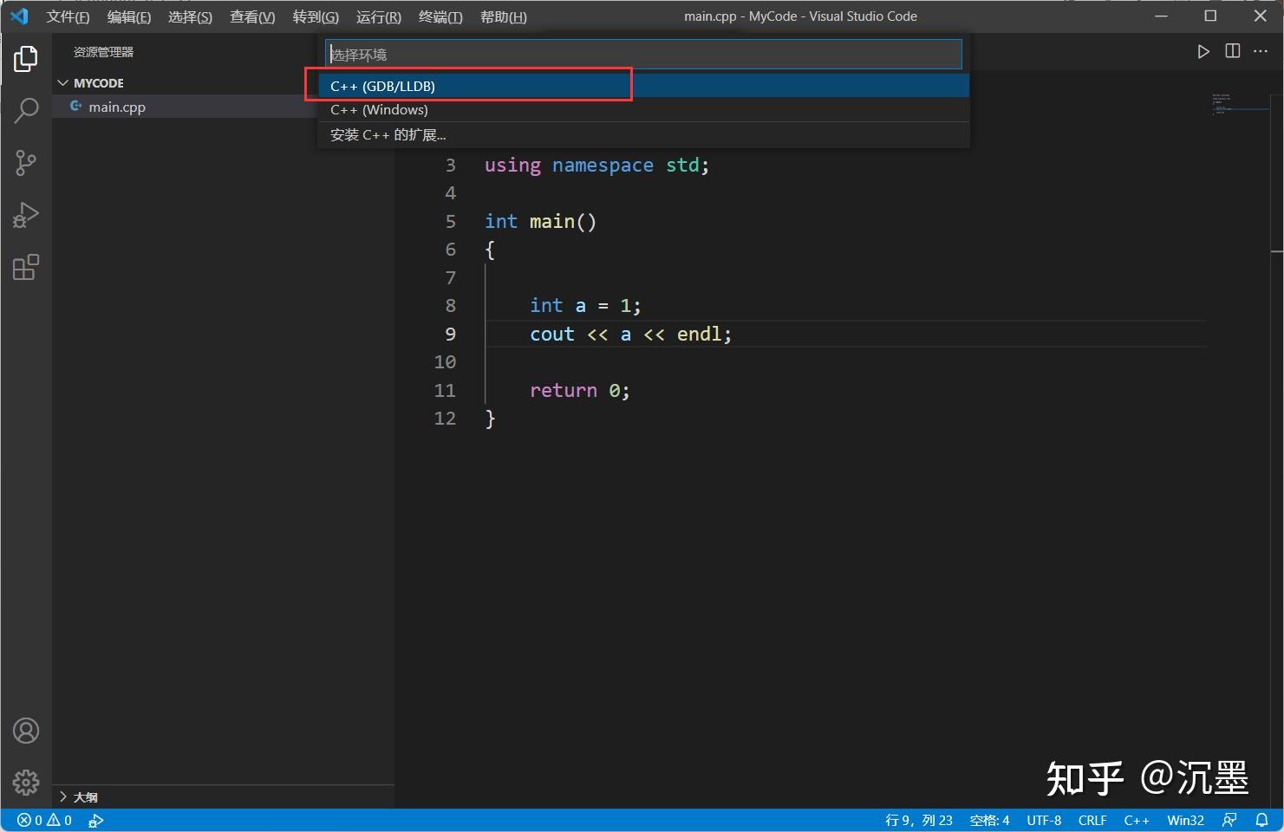Click the 'int main()' code line

click(540, 222)
